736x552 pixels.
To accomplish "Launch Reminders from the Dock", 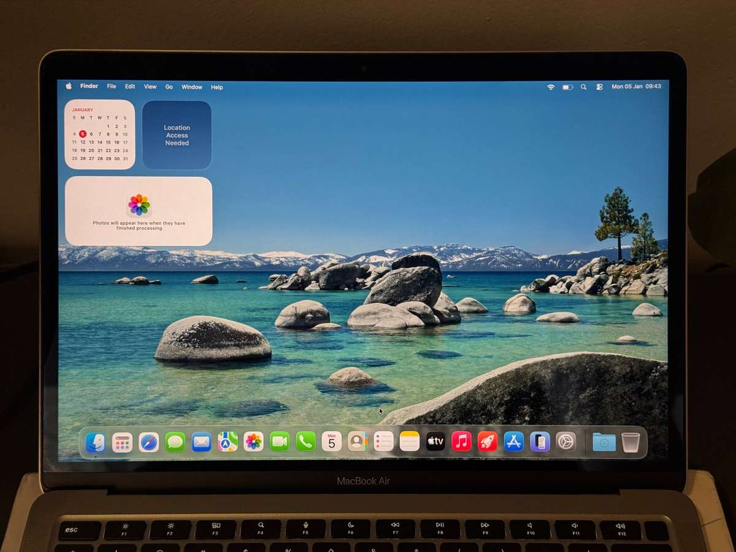I will click(x=384, y=442).
